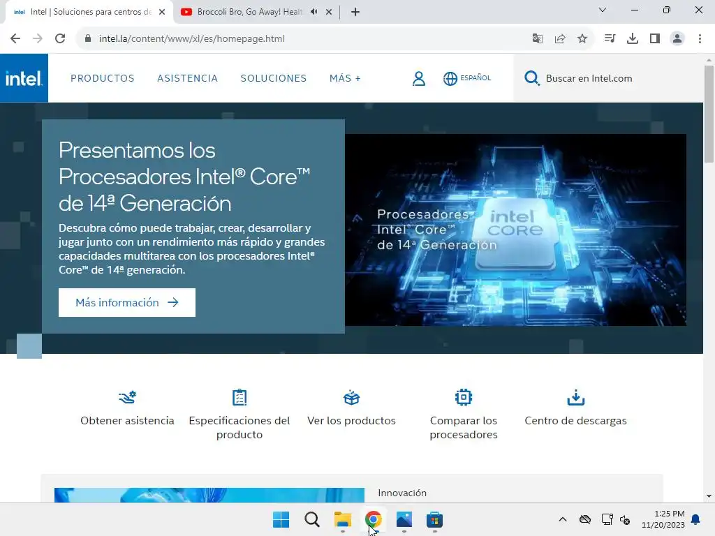
Task: Click the browser forward arrow
Action: 38,39
